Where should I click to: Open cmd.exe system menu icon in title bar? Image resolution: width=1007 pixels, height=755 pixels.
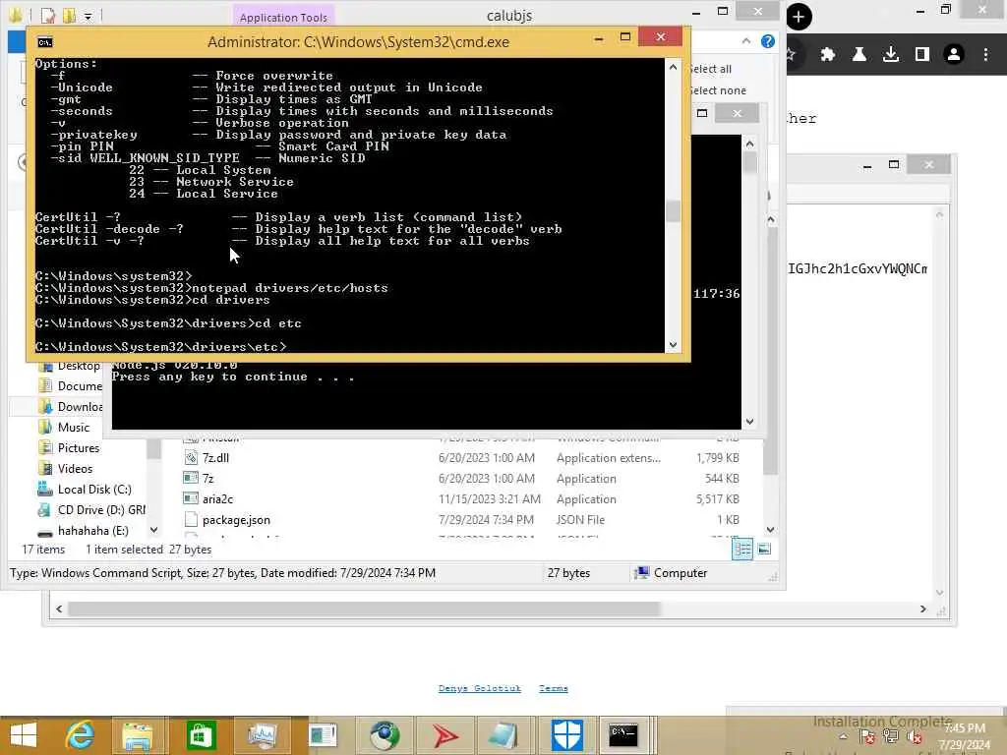[45, 42]
